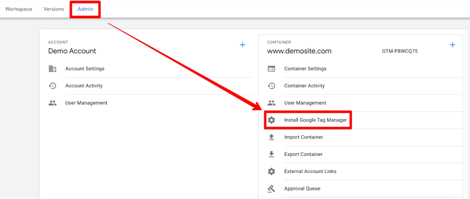
Task: Click the www.demosite.com container name
Action: [299, 51]
